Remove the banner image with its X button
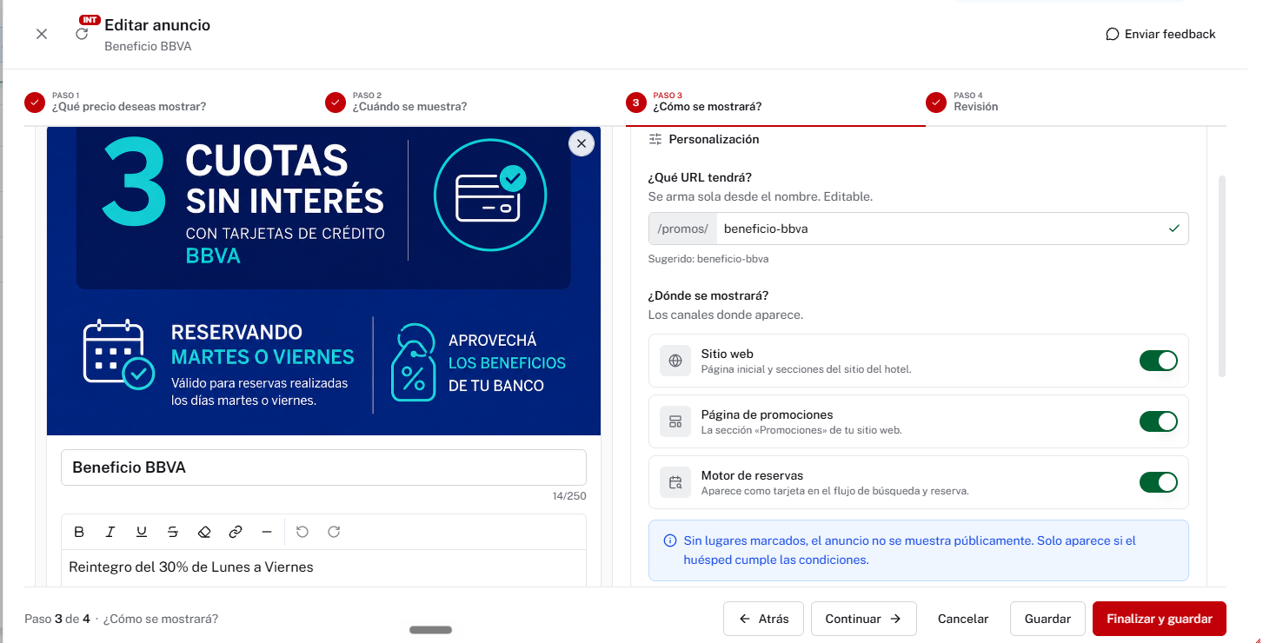 pyautogui.click(x=582, y=143)
